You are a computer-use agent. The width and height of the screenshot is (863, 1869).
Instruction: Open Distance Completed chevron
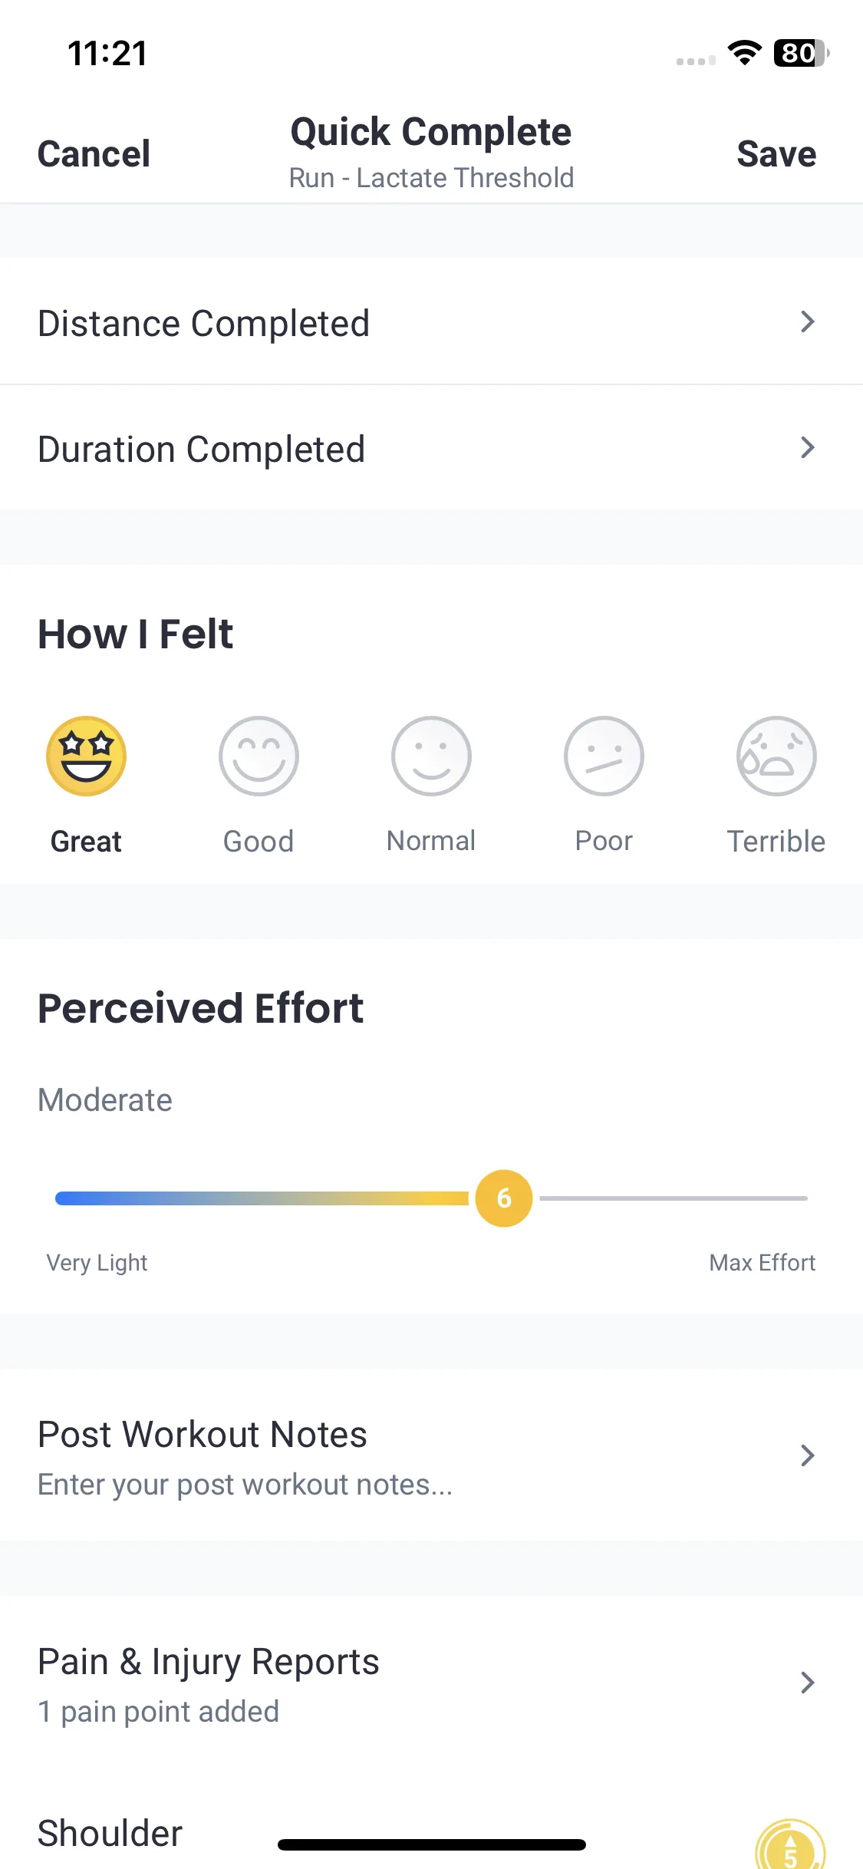[x=807, y=321]
